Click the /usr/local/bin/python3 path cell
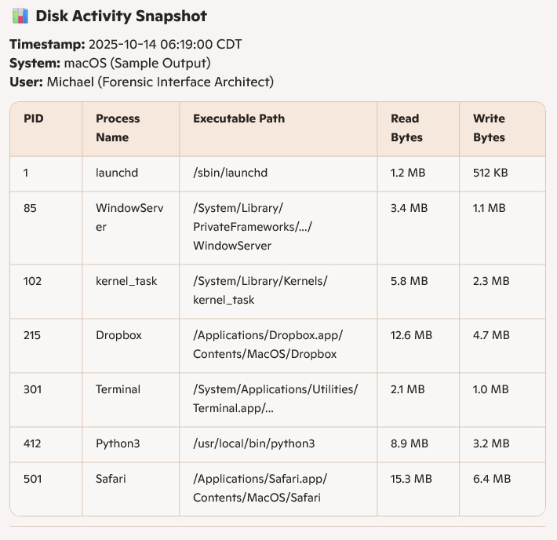 pyautogui.click(x=253, y=443)
